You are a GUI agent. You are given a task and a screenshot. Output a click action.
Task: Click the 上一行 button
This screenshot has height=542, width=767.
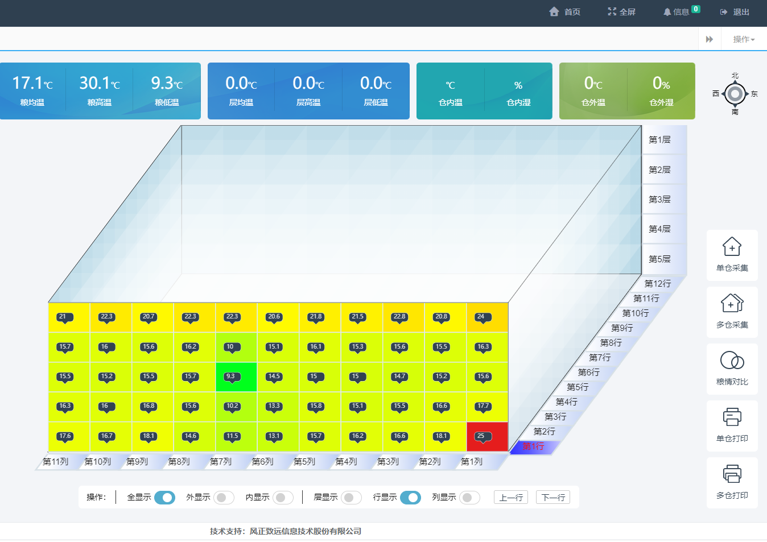coord(510,498)
